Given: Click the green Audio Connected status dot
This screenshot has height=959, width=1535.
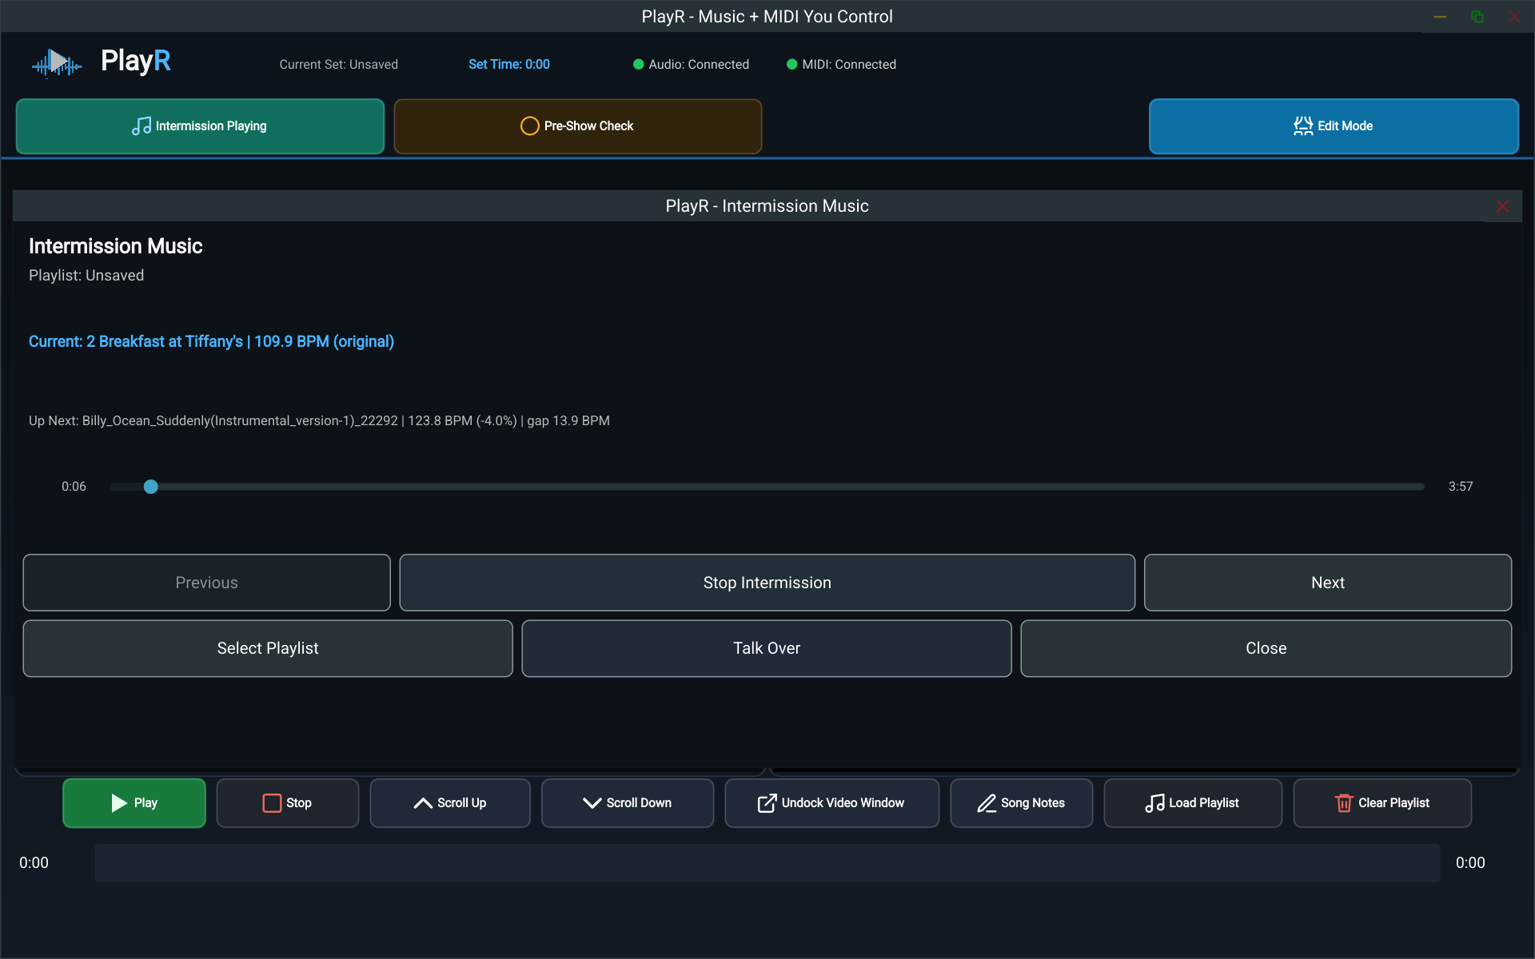Looking at the screenshot, I should coord(638,65).
